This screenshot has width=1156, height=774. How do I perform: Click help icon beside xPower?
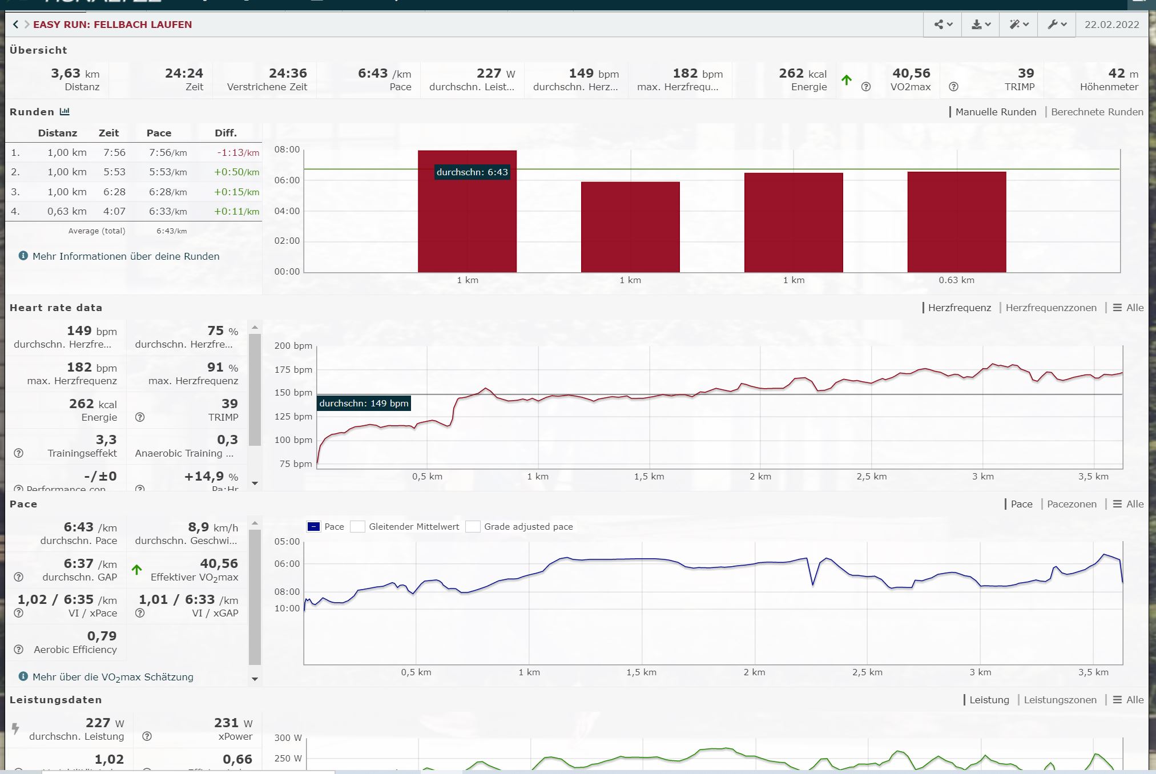147,736
